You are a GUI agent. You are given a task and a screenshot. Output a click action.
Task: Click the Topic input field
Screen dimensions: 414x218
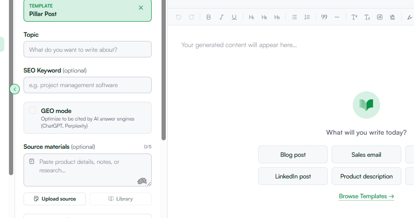[88, 49]
